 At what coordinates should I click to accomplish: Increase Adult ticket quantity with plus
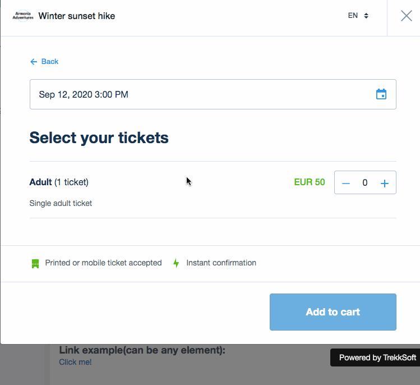click(385, 183)
